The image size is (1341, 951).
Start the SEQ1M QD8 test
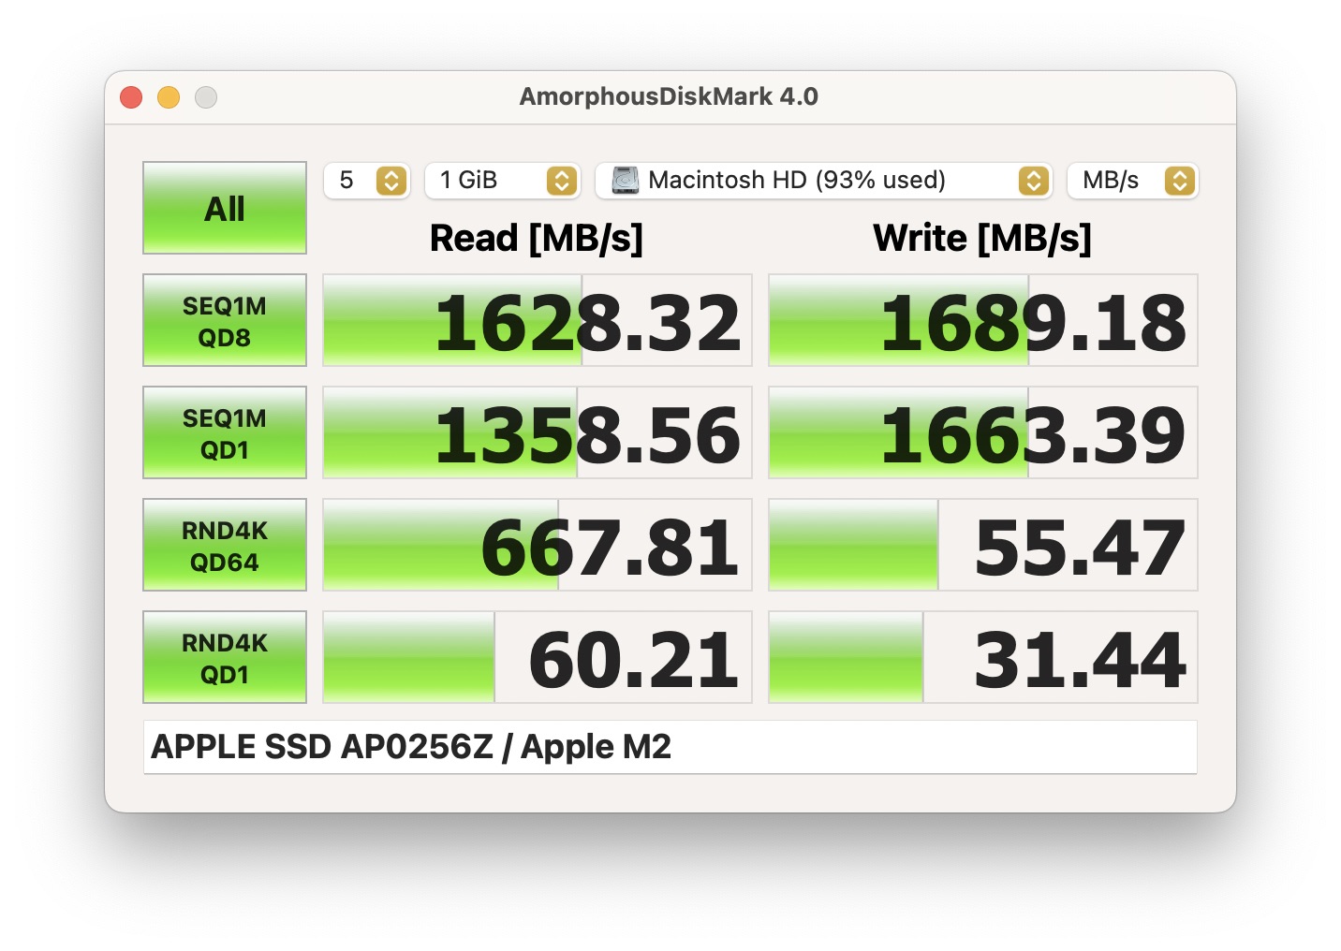(225, 320)
